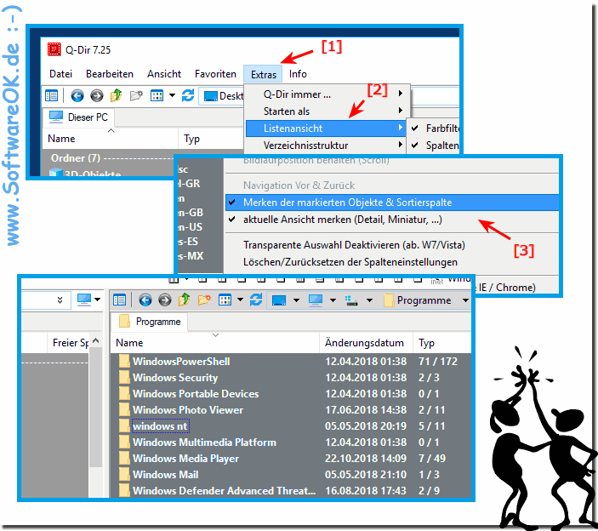The width and height of the screenshot is (598, 531).
Task: Go back in the Programme pane toolbar
Action: (145, 300)
